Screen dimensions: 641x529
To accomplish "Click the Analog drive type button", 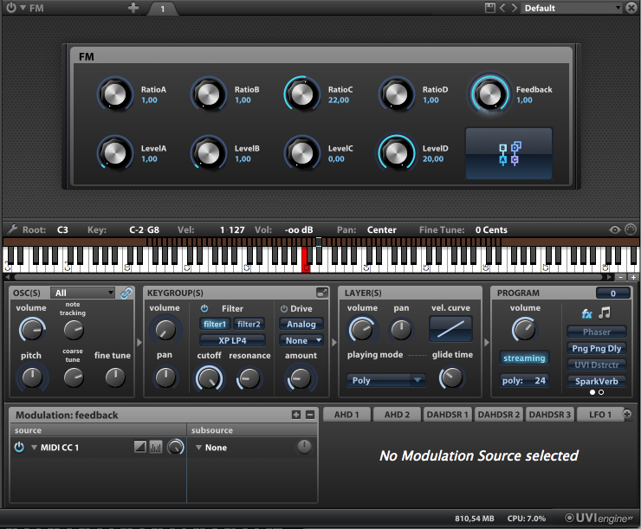I will (301, 325).
